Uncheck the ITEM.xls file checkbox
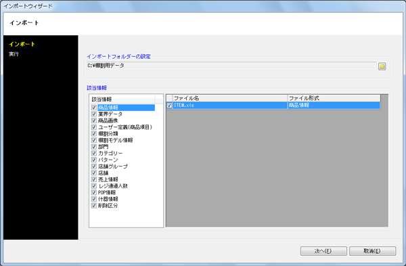 click(169, 106)
